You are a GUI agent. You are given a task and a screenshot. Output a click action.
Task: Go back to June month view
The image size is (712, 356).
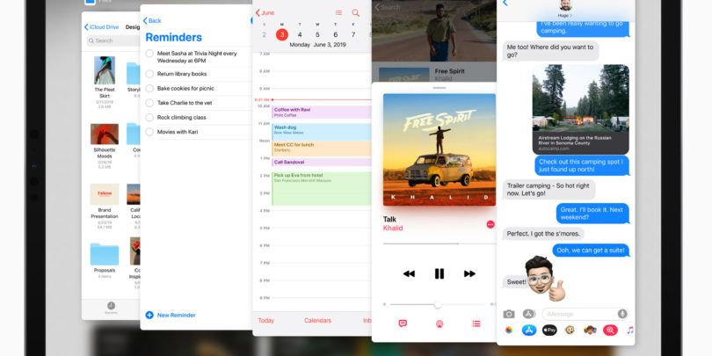click(x=265, y=13)
